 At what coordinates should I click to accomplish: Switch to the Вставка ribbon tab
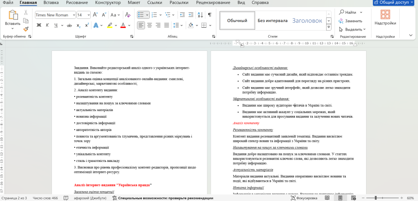pyautogui.click(x=51, y=3)
